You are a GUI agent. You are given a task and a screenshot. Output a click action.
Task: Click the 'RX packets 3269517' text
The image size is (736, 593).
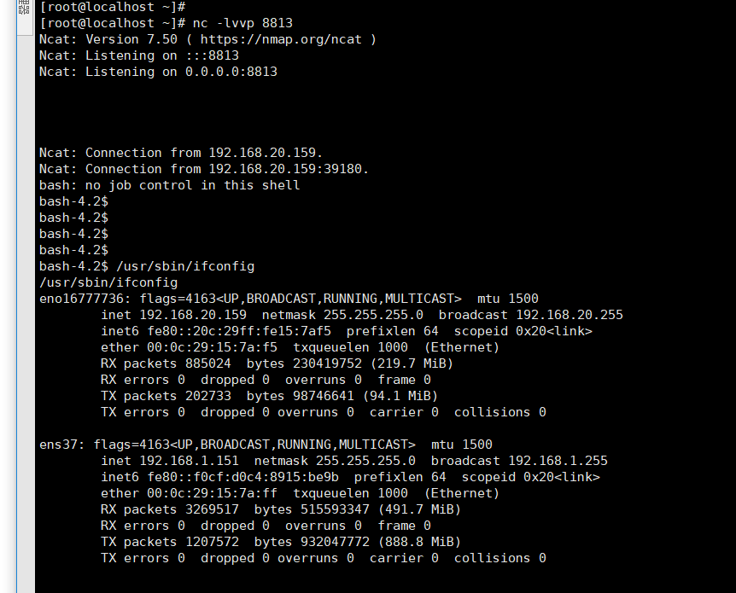point(169,509)
